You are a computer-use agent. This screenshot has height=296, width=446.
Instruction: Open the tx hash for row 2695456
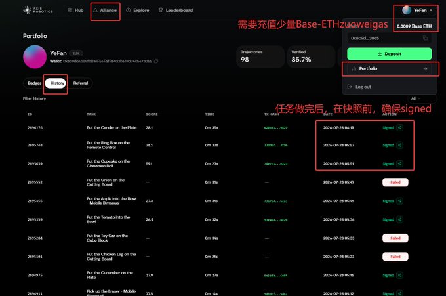(275, 201)
